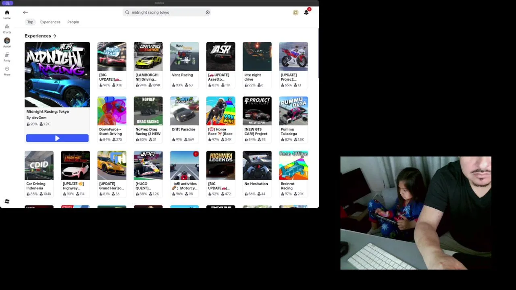Switch to the People tab

click(73, 22)
